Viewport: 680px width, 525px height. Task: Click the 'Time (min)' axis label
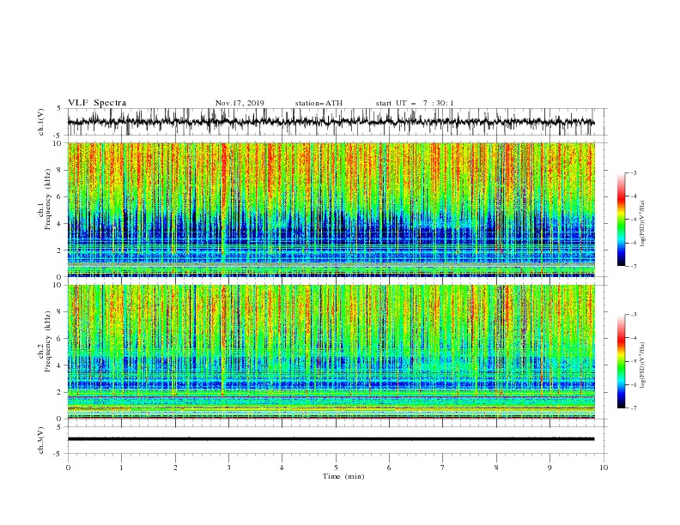pos(343,476)
